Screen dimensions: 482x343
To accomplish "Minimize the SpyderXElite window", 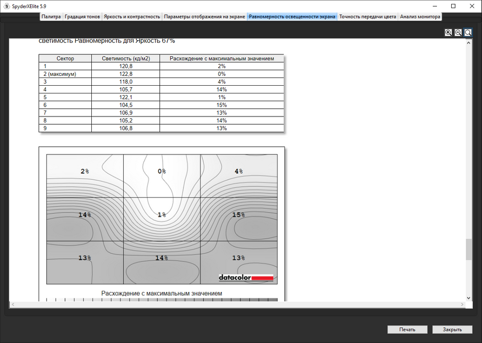I will tap(435, 6).
